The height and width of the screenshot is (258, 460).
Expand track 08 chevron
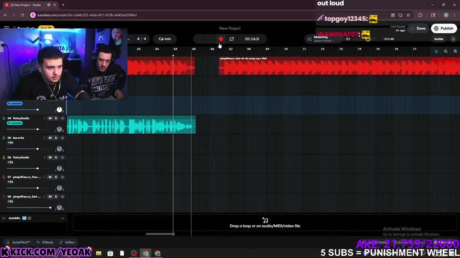62,197
